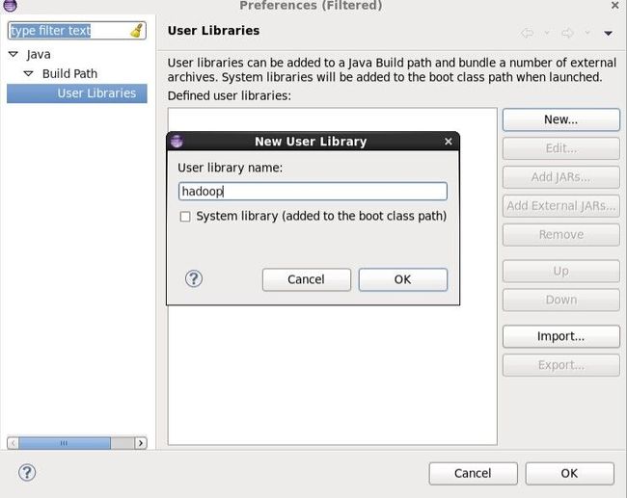This screenshot has width=627, height=498.
Task: Click the filter clear broom icon
Action: pos(137,31)
